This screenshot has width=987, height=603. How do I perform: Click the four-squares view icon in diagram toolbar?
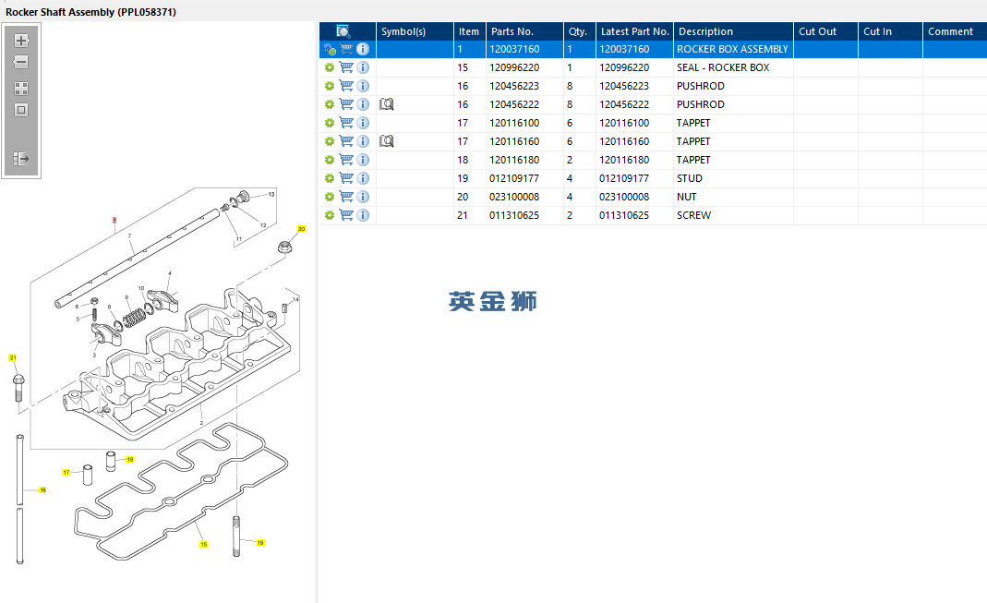tap(21, 89)
